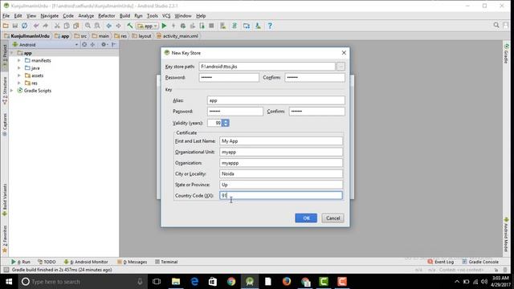Open the Gradle Console
The width and height of the screenshot is (514, 289).
click(480, 262)
